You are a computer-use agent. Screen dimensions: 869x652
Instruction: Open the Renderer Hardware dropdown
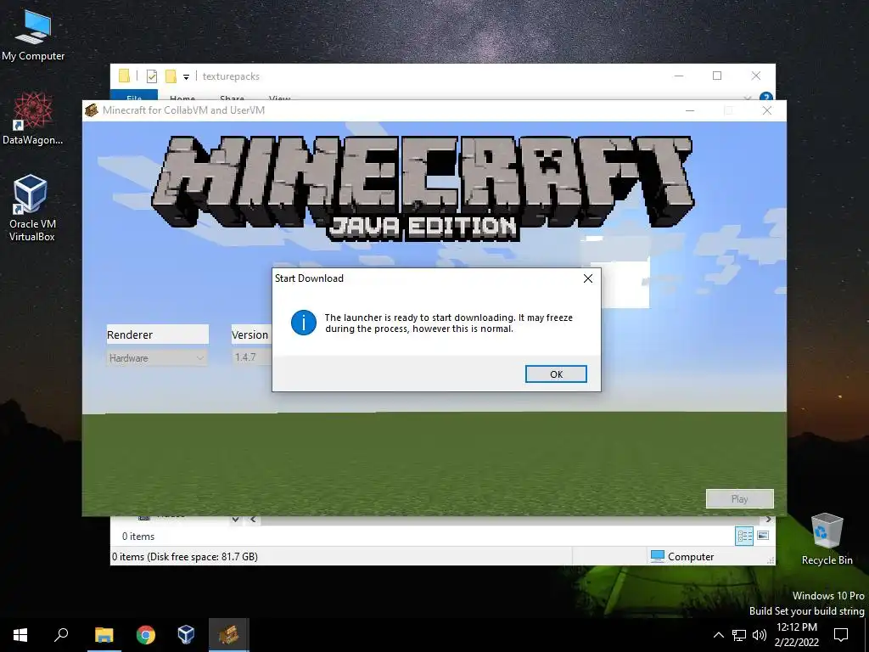(x=157, y=358)
